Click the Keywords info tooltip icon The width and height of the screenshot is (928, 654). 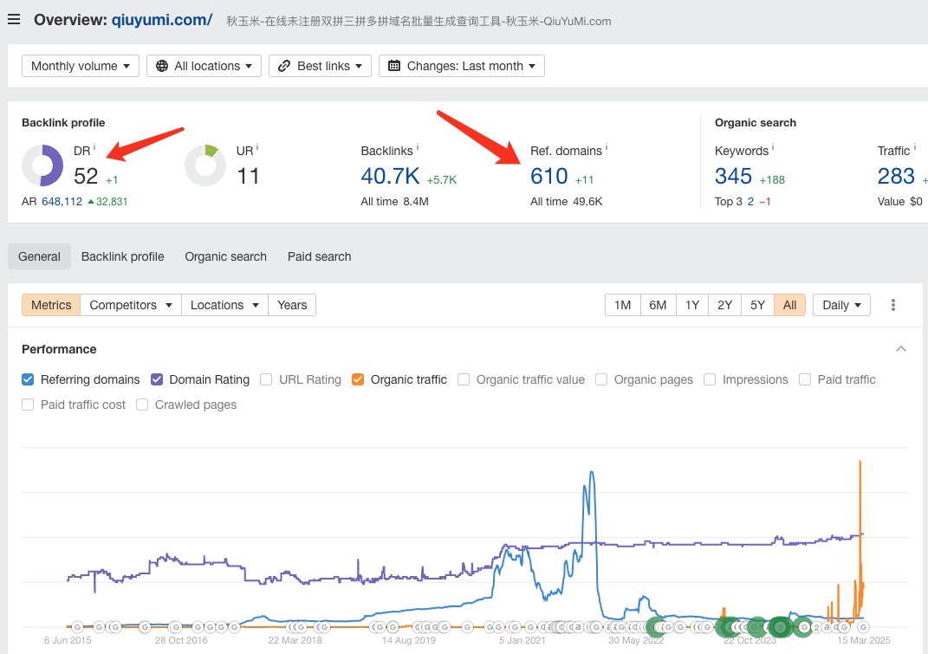point(773,146)
